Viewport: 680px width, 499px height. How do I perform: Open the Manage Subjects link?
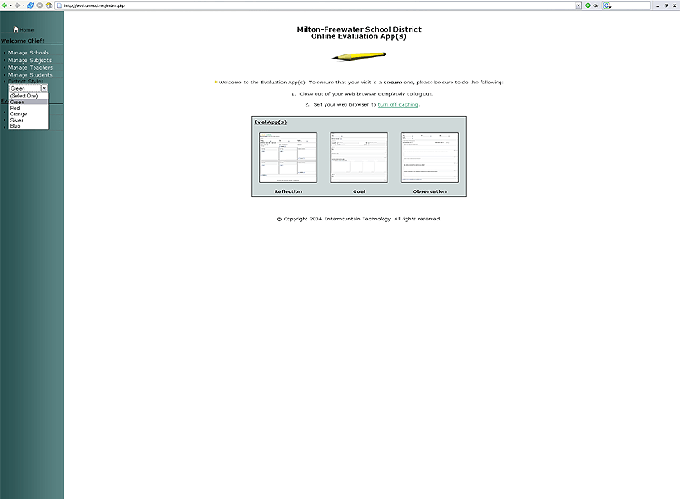click(30, 60)
